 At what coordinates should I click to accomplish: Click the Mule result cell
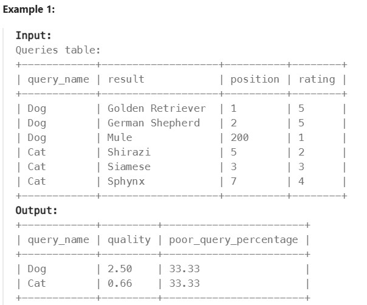tap(120, 137)
